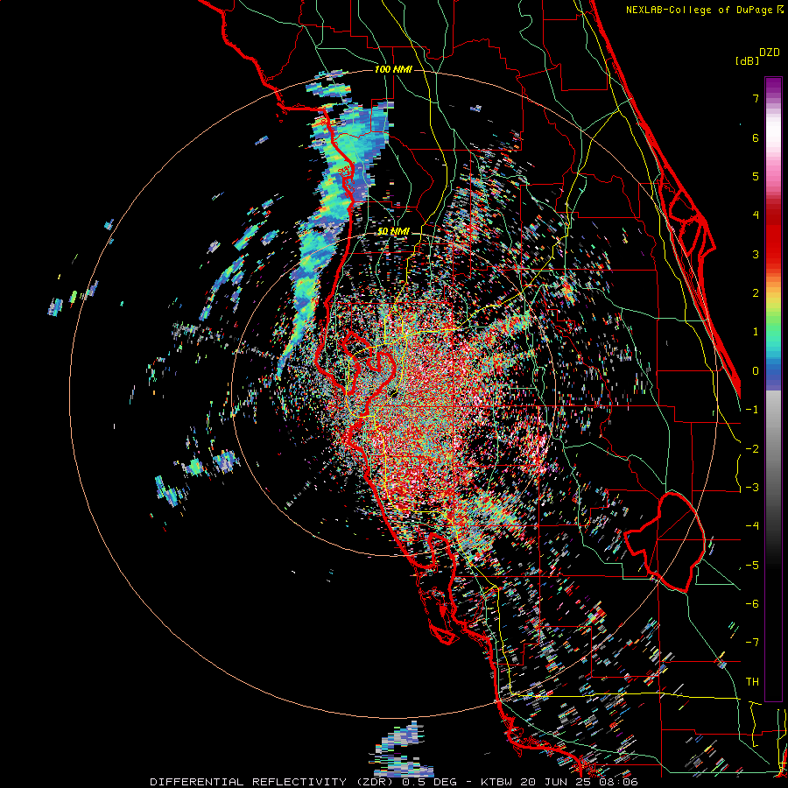Click the 'TH' label on the scale
Image resolution: width=788 pixels, height=788 pixels.
(x=752, y=682)
